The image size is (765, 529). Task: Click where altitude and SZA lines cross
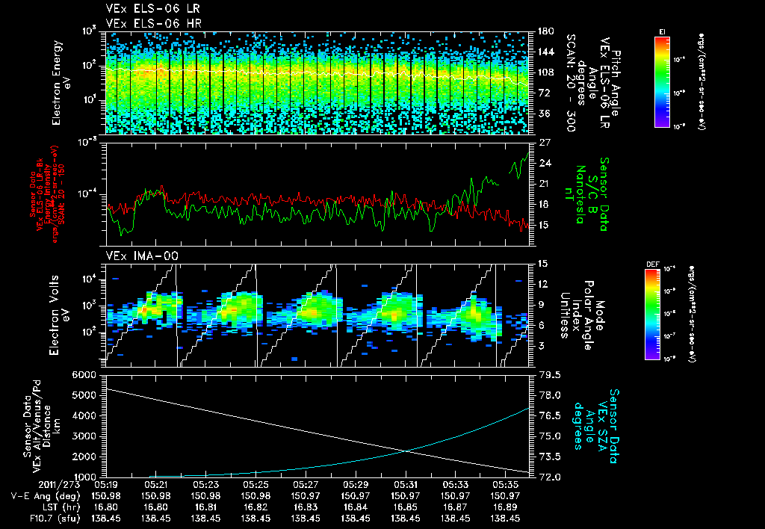[x=406, y=450]
